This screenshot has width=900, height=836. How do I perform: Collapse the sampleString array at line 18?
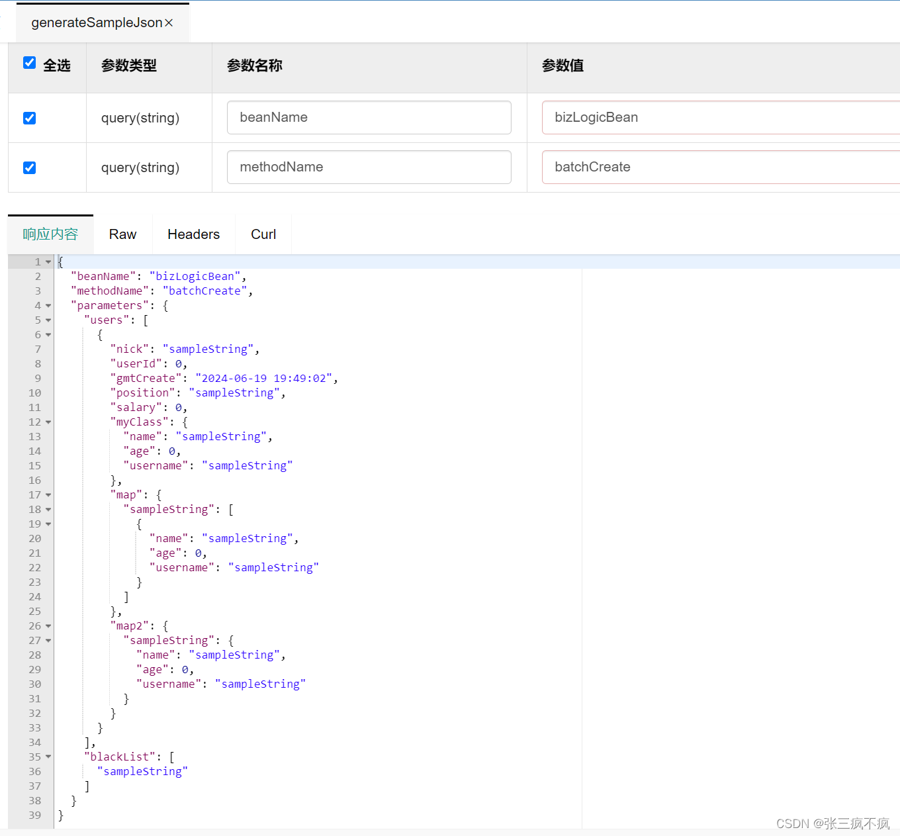pos(48,510)
